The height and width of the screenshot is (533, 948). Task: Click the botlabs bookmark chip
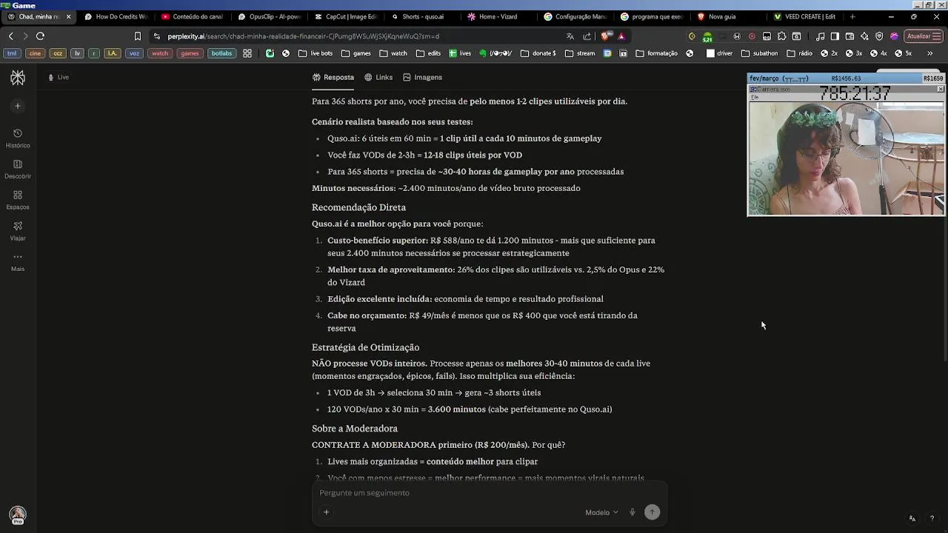(221, 53)
